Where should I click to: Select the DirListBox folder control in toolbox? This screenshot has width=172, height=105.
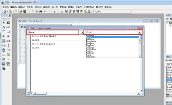[x=4, y=55]
